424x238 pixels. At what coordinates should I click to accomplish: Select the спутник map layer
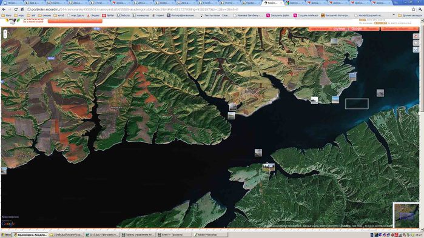click(339, 28)
